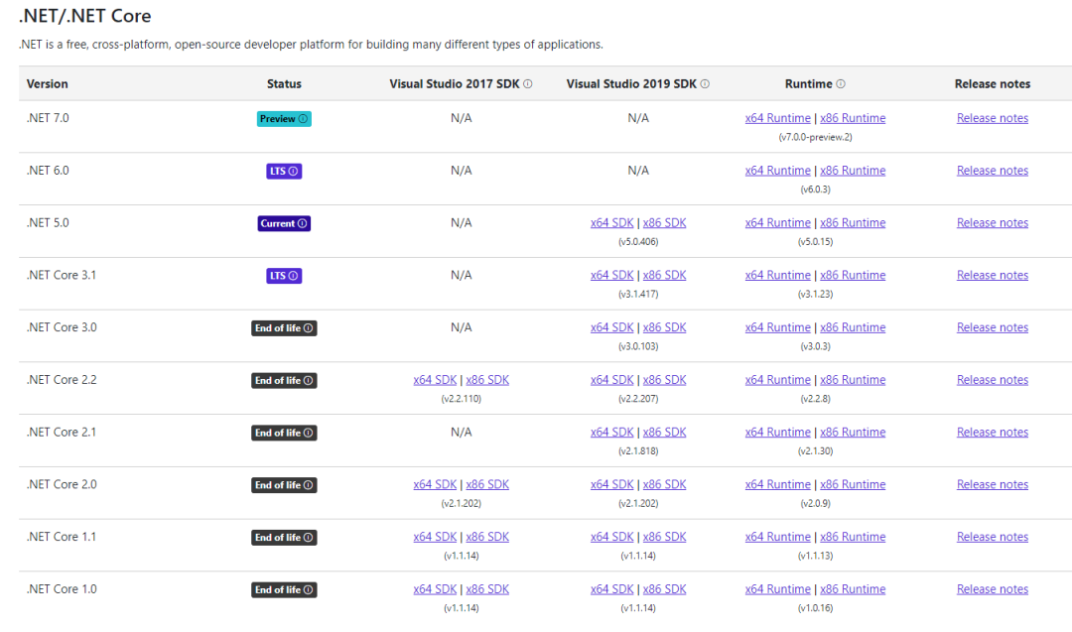Screen dimensions: 1072x632
Task: Download x86 Runtime for .NET Core 2.0
Action: pyautogui.click(x=853, y=484)
